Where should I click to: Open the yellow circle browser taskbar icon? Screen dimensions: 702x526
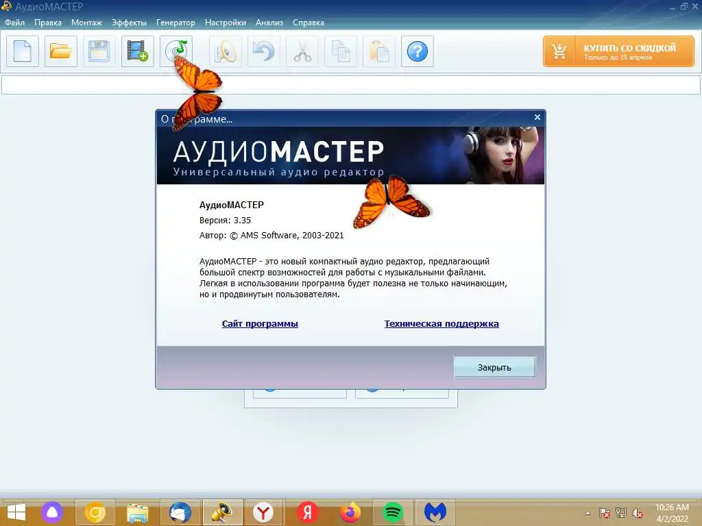pyautogui.click(x=95, y=512)
